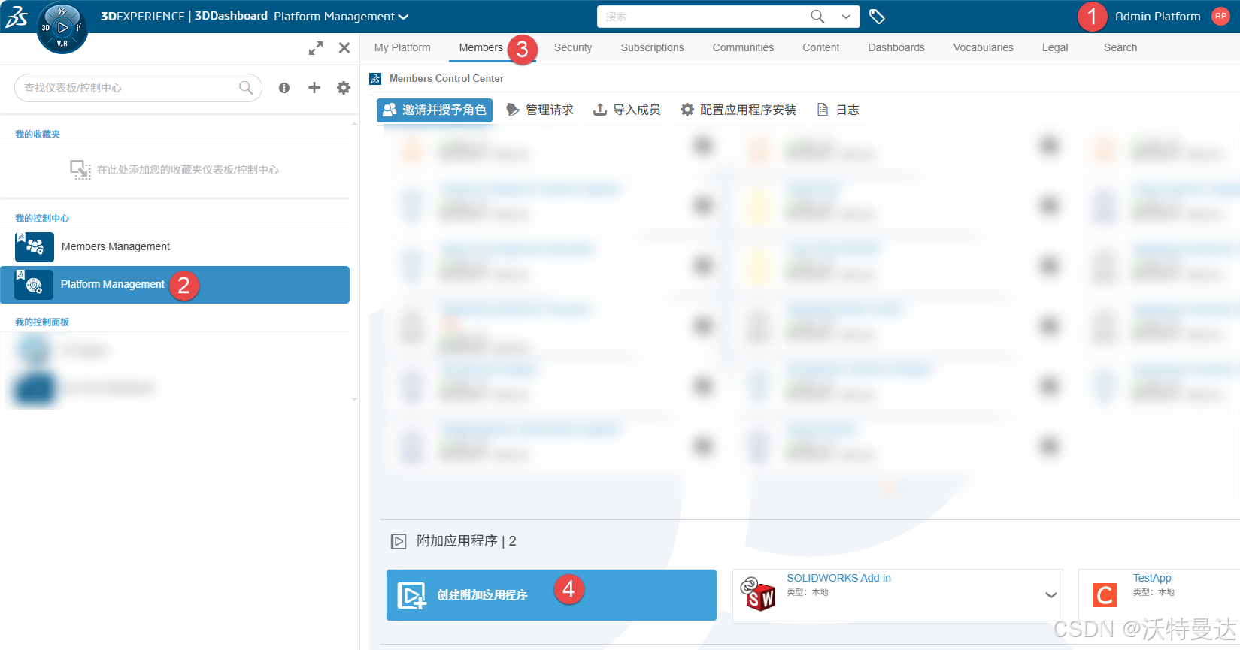Open SOLIDWORKS Add-in link

point(838,578)
